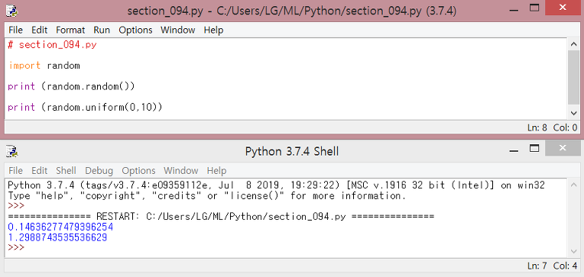Image resolution: width=584 pixels, height=277 pixels.
Task: Maximize the Python 3.7.4 Shell window
Action: click(x=535, y=148)
